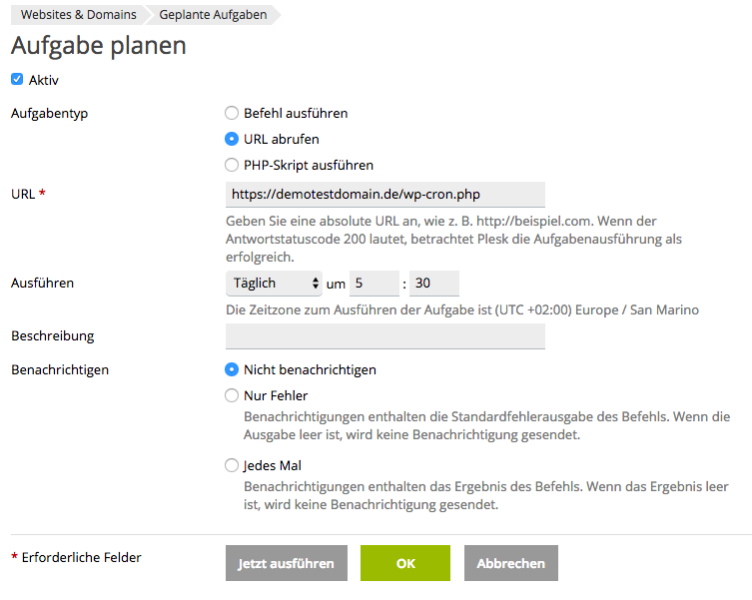The image size is (752, 600).
Task: Open the Geplante Aufgaben breadcrumb
Action: pos(213,15)
